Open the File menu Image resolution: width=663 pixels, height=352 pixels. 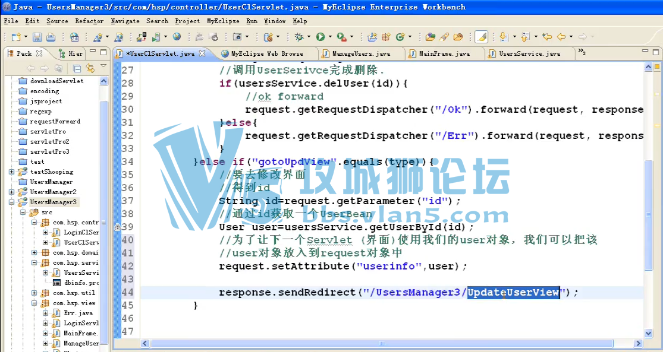[x=11, y=21]
